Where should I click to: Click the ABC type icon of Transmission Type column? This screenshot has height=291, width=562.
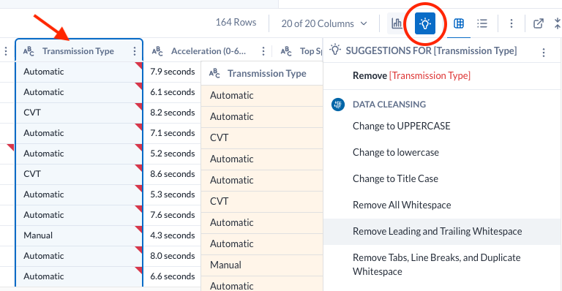tap(29, 51)
